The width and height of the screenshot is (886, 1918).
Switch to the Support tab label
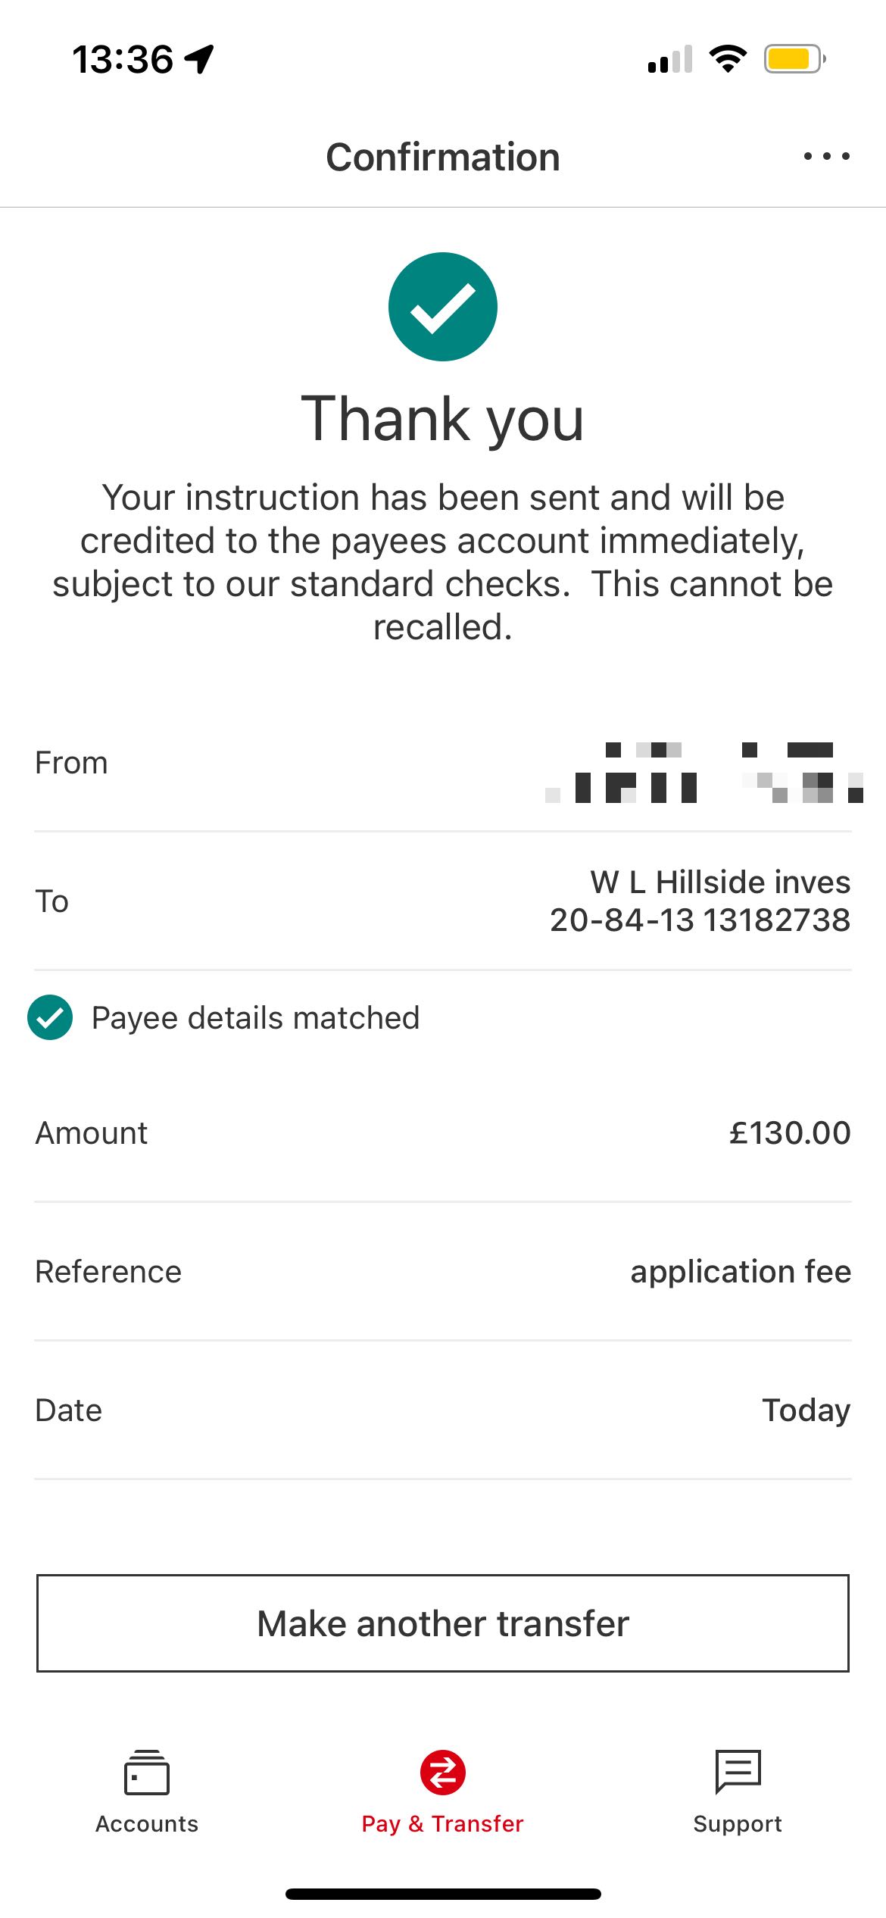738,1824
